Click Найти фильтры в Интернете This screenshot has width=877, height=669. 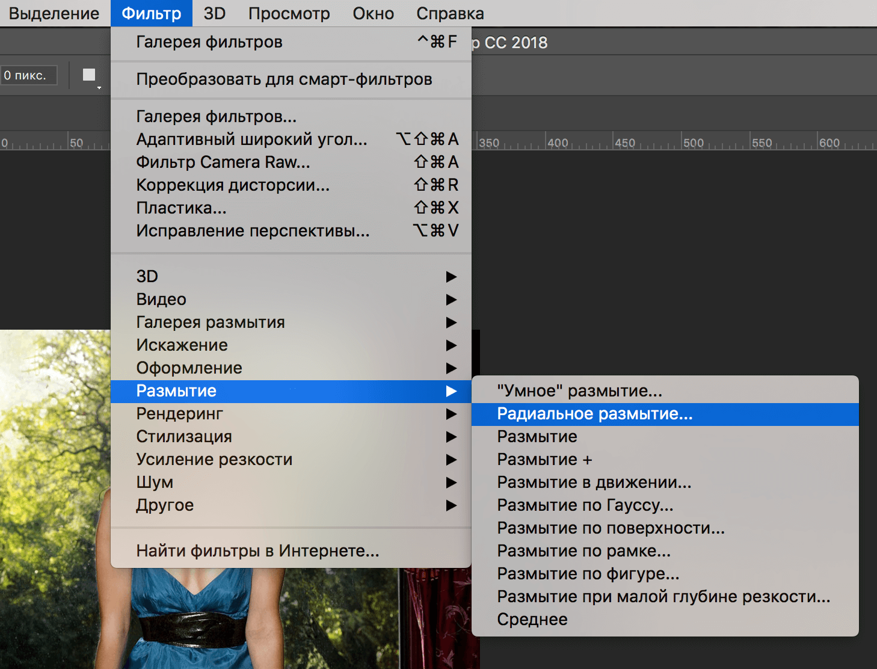pyautogui.click(x=257, y=549)
